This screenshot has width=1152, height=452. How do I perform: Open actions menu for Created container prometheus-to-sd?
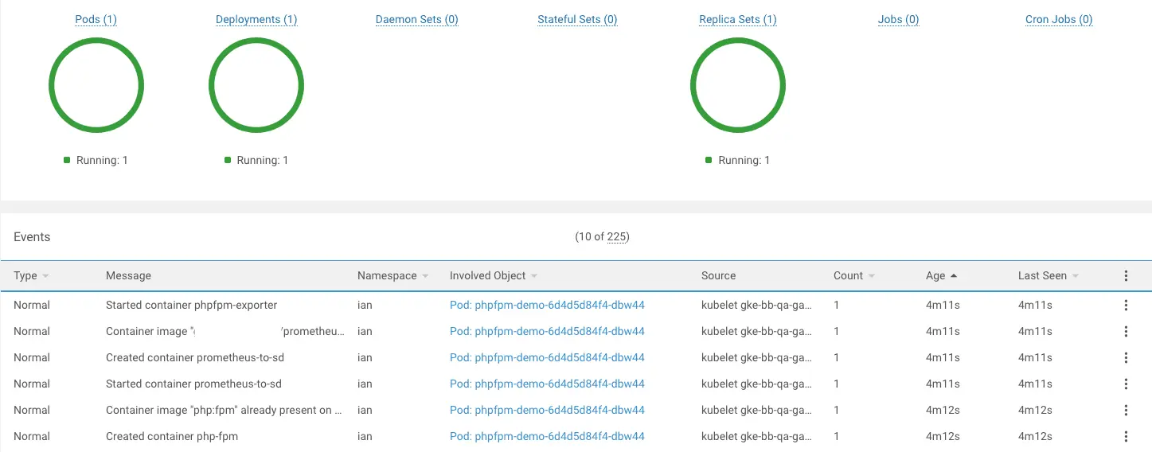tap(1126, 358)
